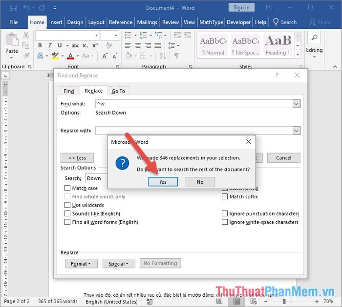Open the Replace with dropdown arrow

tap(296, 131)
